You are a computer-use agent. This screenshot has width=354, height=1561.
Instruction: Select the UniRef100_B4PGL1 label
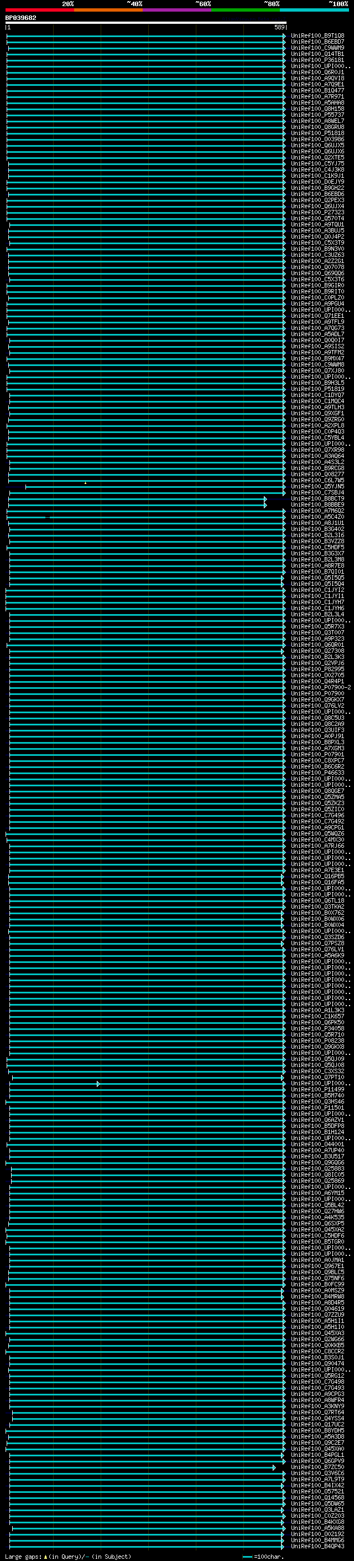[x=317, y=1454]
